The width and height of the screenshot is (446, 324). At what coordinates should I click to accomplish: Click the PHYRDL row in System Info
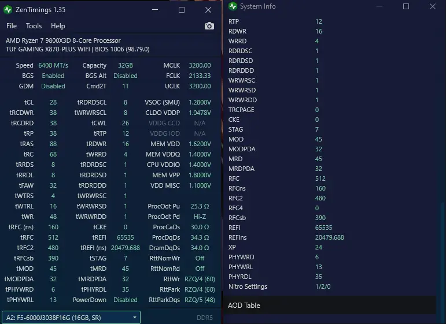tap(330, 277)
